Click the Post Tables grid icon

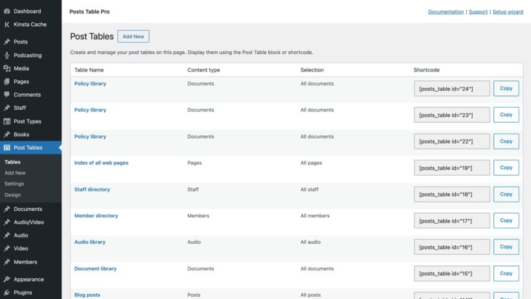[x=6, y=147]
